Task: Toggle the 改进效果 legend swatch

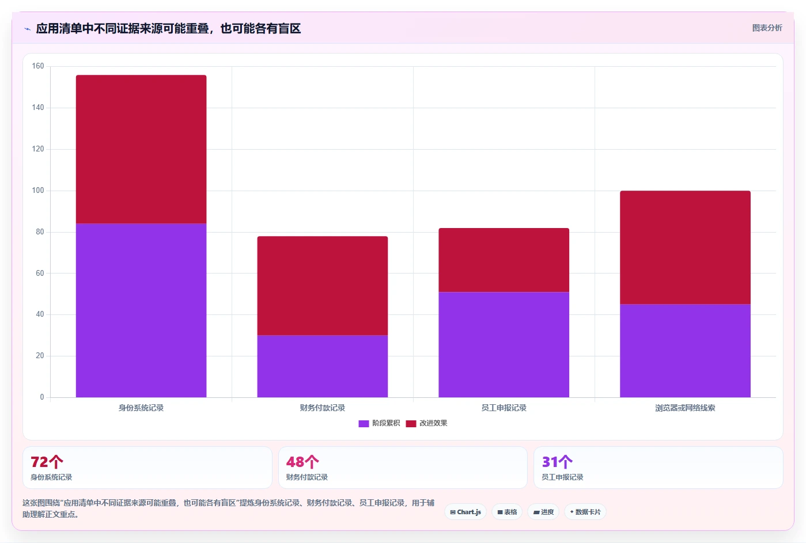Action: tap(411, 424)
